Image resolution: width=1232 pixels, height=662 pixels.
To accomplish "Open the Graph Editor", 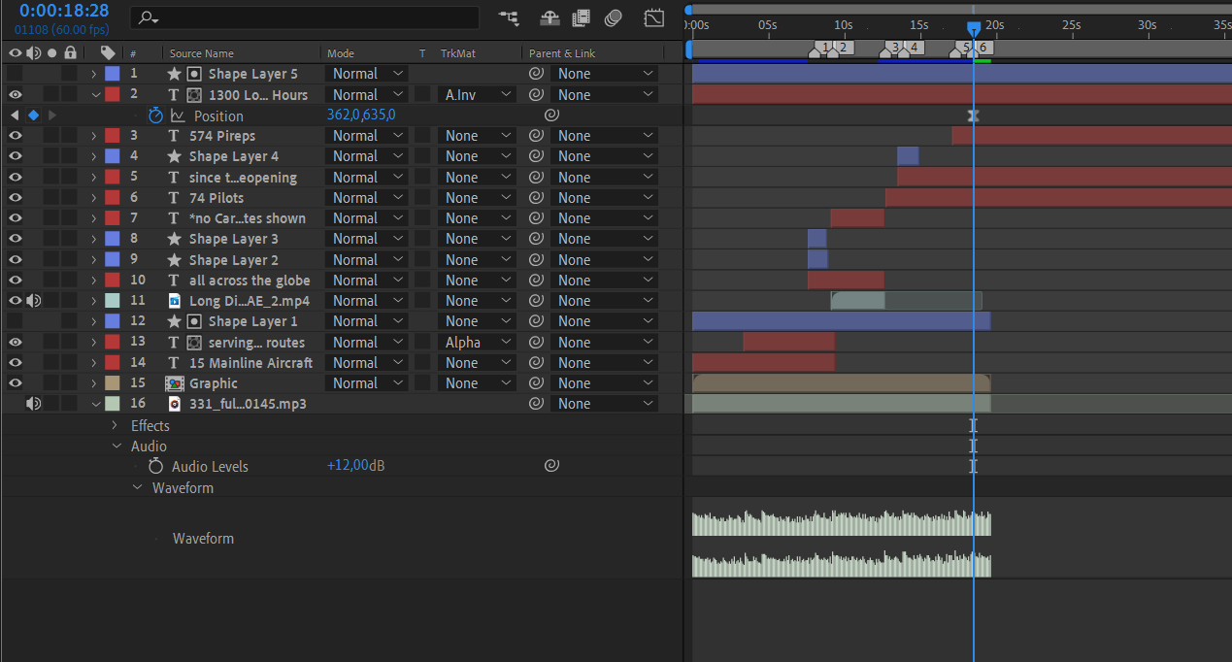I will 654,17.
